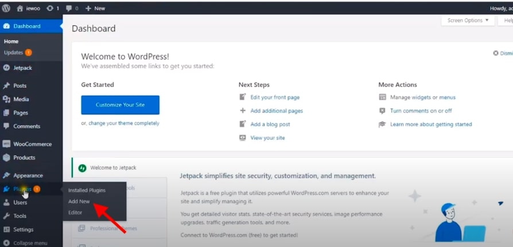Screen dimensions: 513x247
Task: Choose Add New in Plugins submenu
Action: click(x=79, y=202)
